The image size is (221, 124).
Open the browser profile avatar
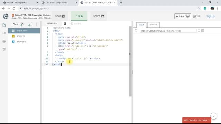pos(212,8)
